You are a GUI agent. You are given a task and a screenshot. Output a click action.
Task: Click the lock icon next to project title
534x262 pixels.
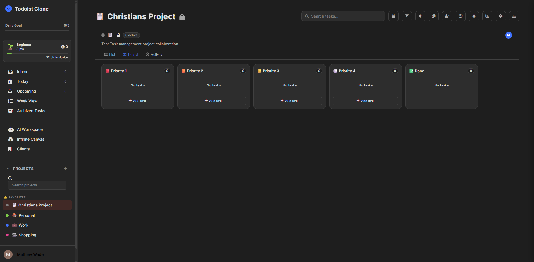(182, 17)
